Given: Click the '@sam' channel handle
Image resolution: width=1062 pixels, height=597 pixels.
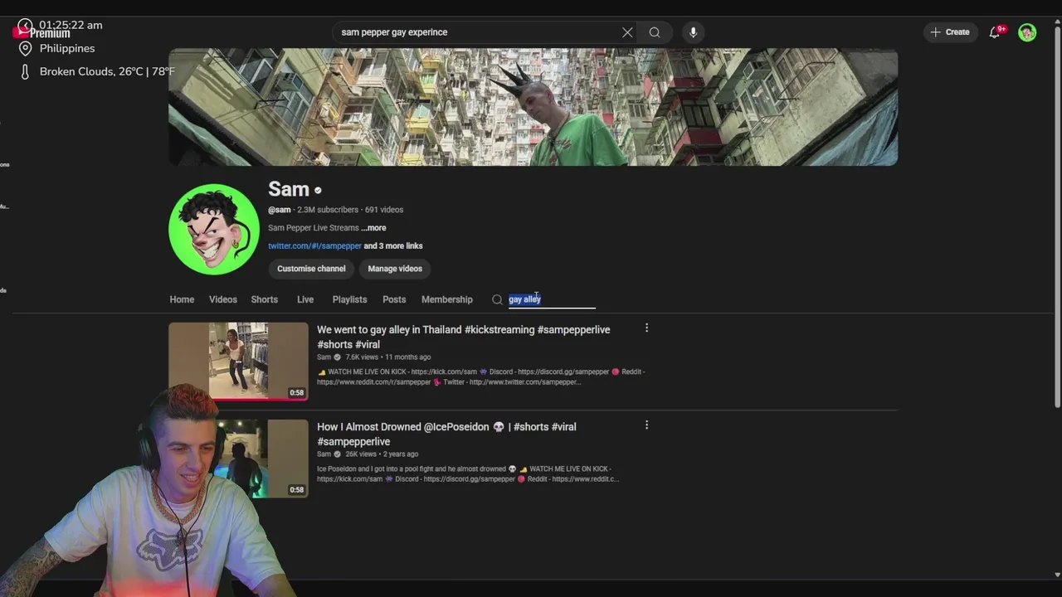Looking at the screenshot, I should (280, 210).
